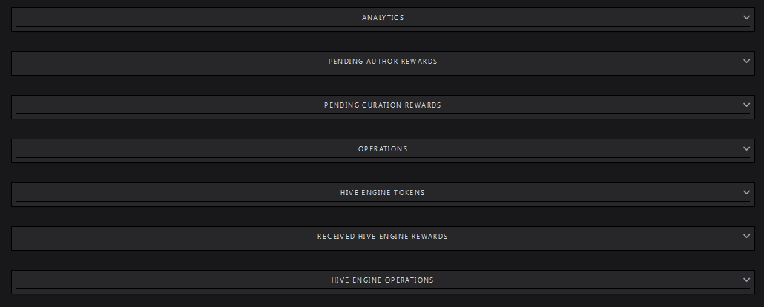This screenshot has height=307, width=764.
Task: Select the OPERATIONS label text
Action: (x=383, y=149)
